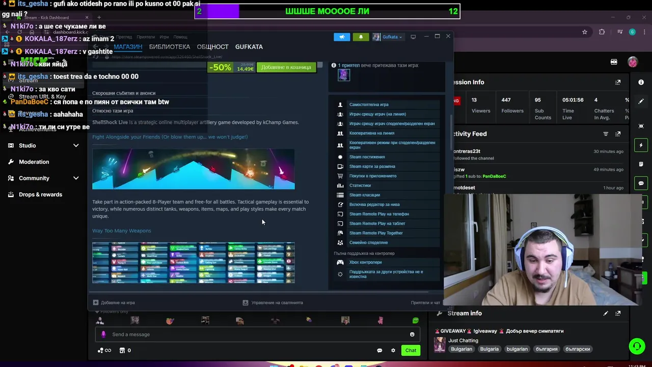Screen dimensions: 652x367
Task: Click the Самостоятелна игра feature link
Action: [369, 104]
